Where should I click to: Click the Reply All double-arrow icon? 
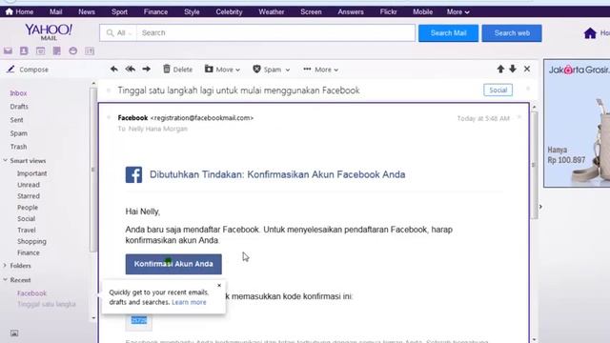click(x=131, y=70)
